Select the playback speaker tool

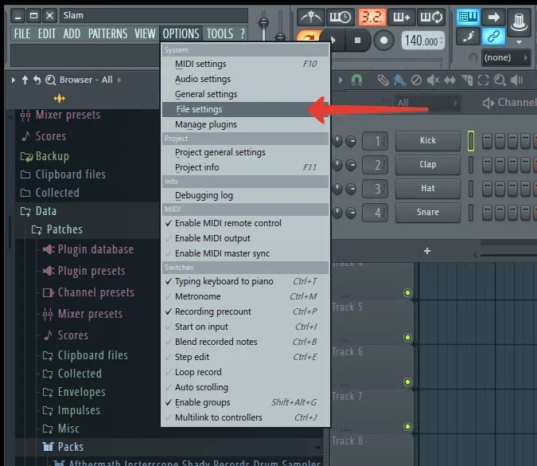pyautogui.click(x=516, y=80)
